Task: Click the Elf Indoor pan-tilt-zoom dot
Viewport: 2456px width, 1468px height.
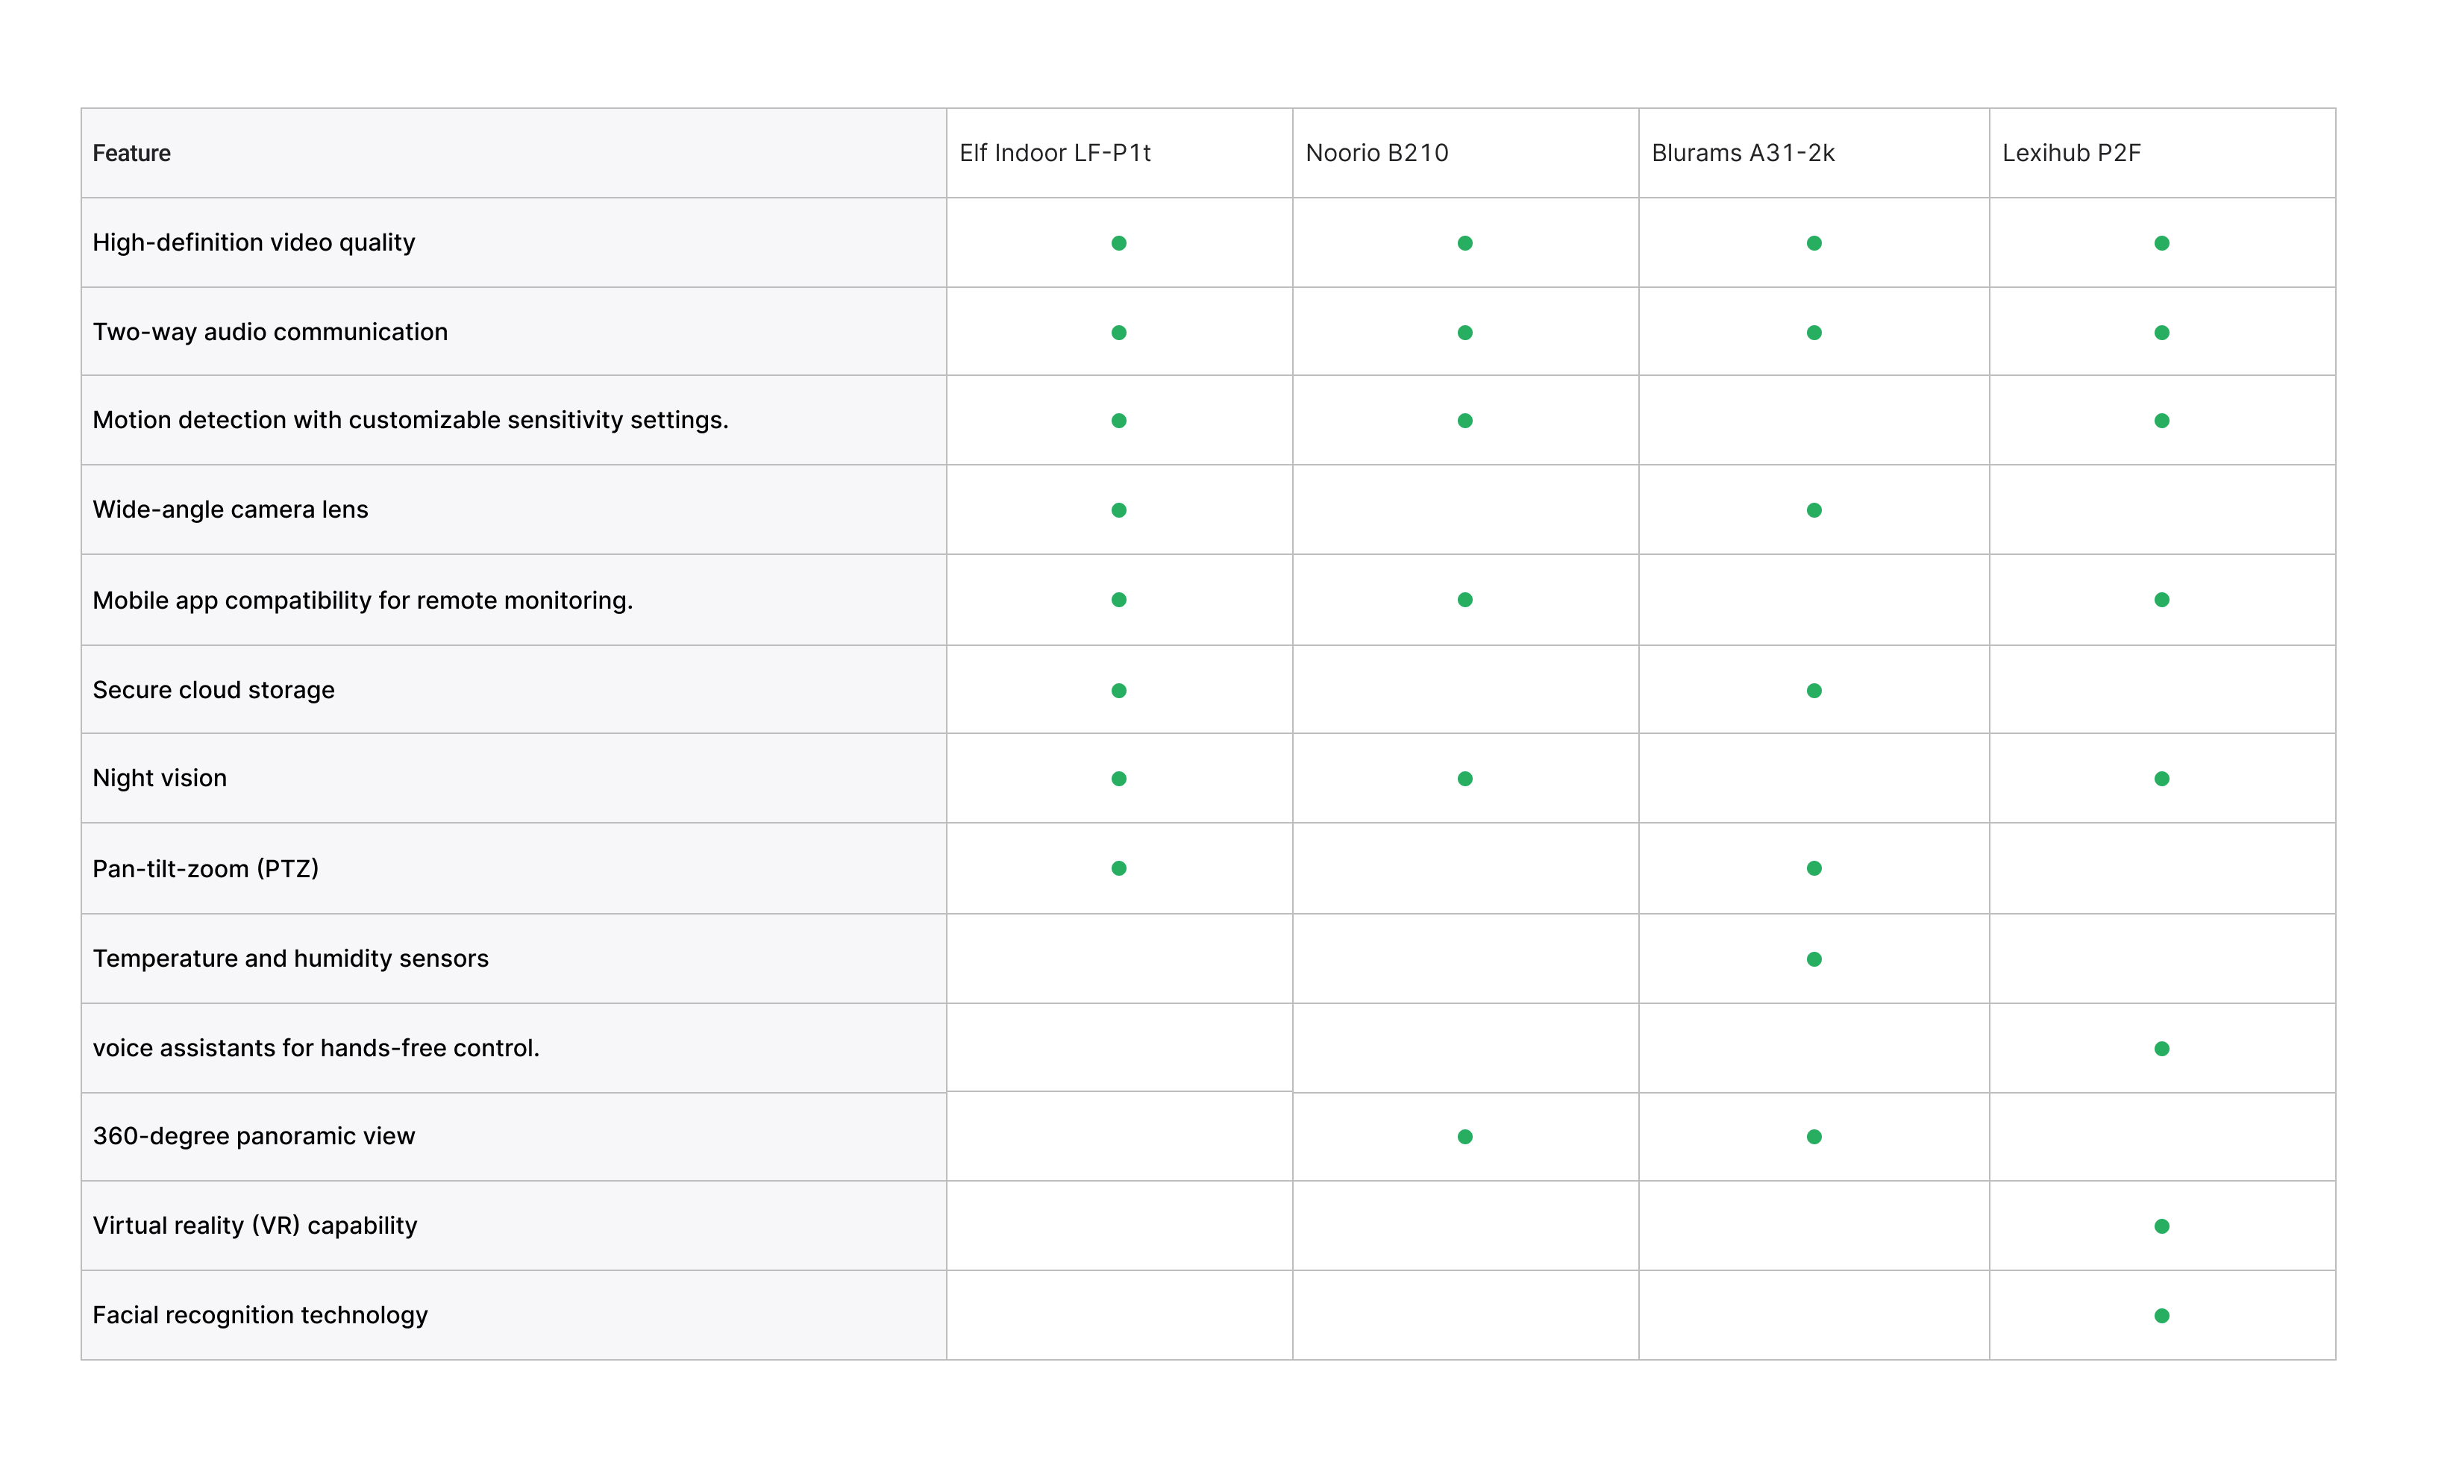Action: coord(1118,868)
